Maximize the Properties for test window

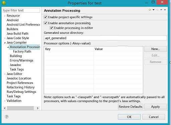click(x=153, y=2)
